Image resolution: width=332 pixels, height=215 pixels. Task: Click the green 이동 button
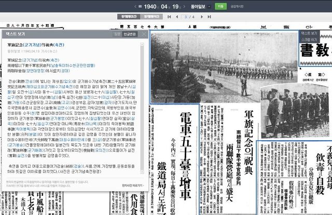click(220, 6)
